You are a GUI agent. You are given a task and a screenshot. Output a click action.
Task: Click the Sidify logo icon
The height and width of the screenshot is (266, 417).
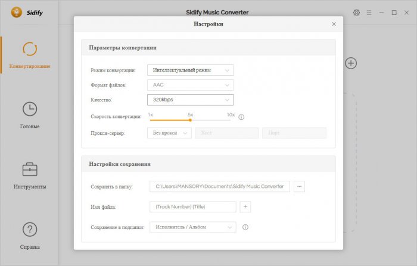click(17, 12)
